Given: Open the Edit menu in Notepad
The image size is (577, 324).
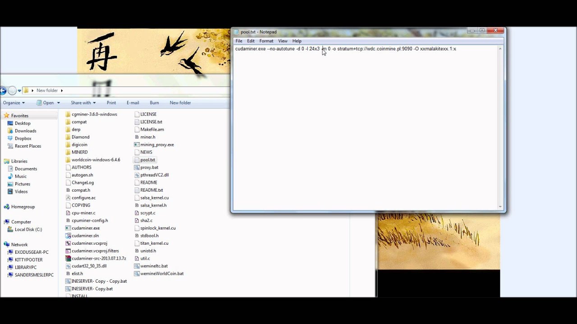Looking at the screenshot, I should tap(251, 41).
